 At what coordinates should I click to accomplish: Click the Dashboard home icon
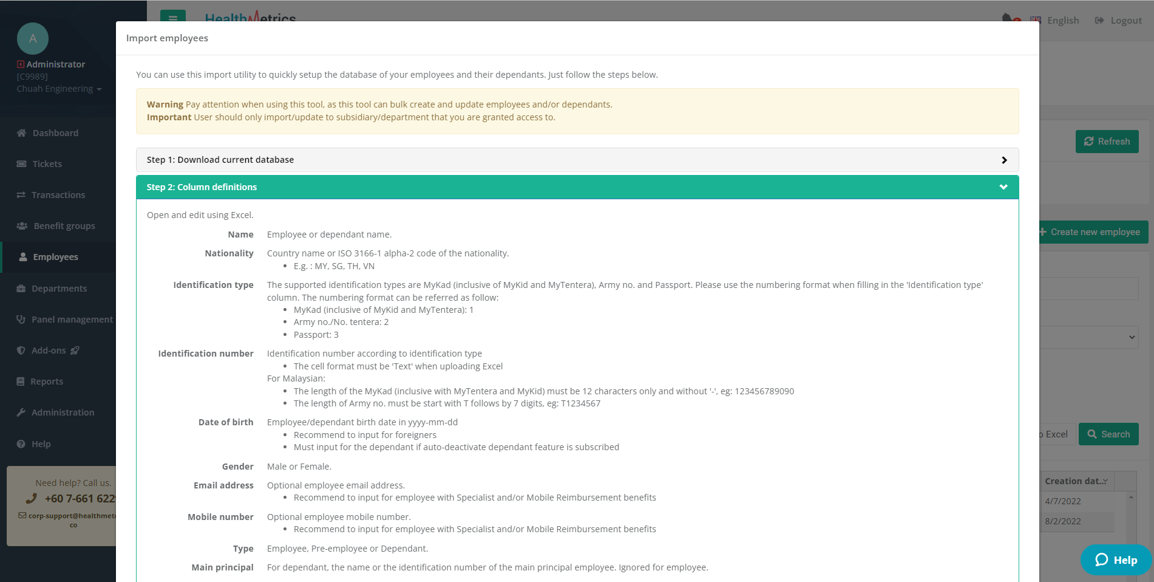22,133
